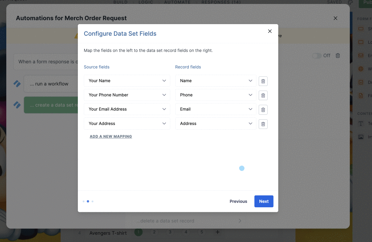This screenshot has height=242, width=372.
Task: Click the workflow puzzle-piece icon
Action: click(17, 84)
